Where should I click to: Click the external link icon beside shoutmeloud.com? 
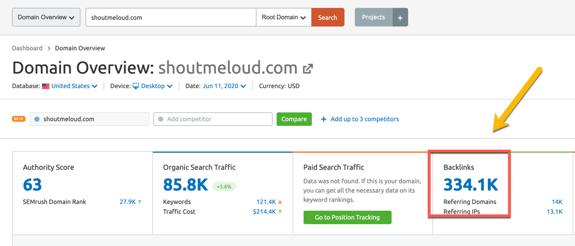pos(308,68)
